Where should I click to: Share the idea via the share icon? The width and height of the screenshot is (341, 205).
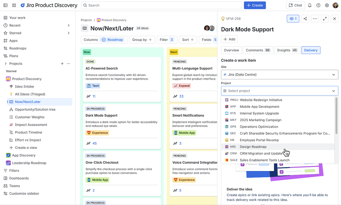pyautogui.click(x=305, y=19)
